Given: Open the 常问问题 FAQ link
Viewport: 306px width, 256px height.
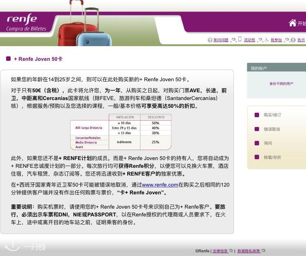Looking at the screenshot, I should pos(221,40).
